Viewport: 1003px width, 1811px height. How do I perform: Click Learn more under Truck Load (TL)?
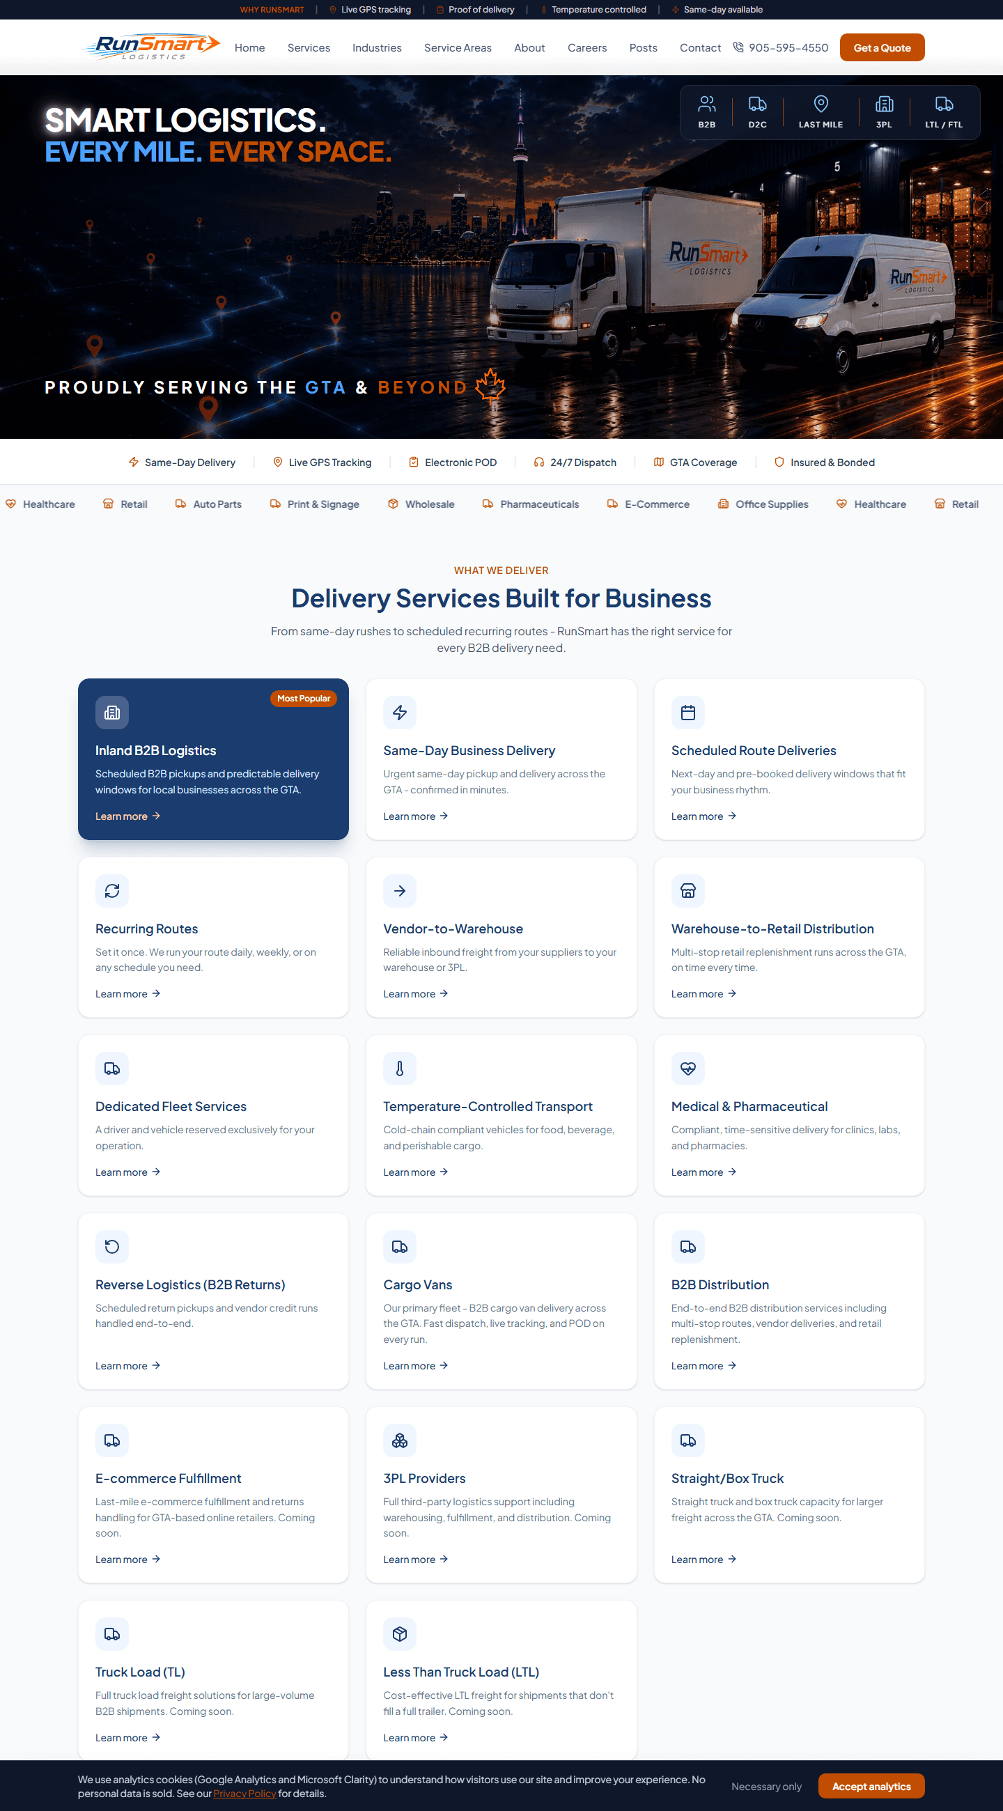[128, 1738]
